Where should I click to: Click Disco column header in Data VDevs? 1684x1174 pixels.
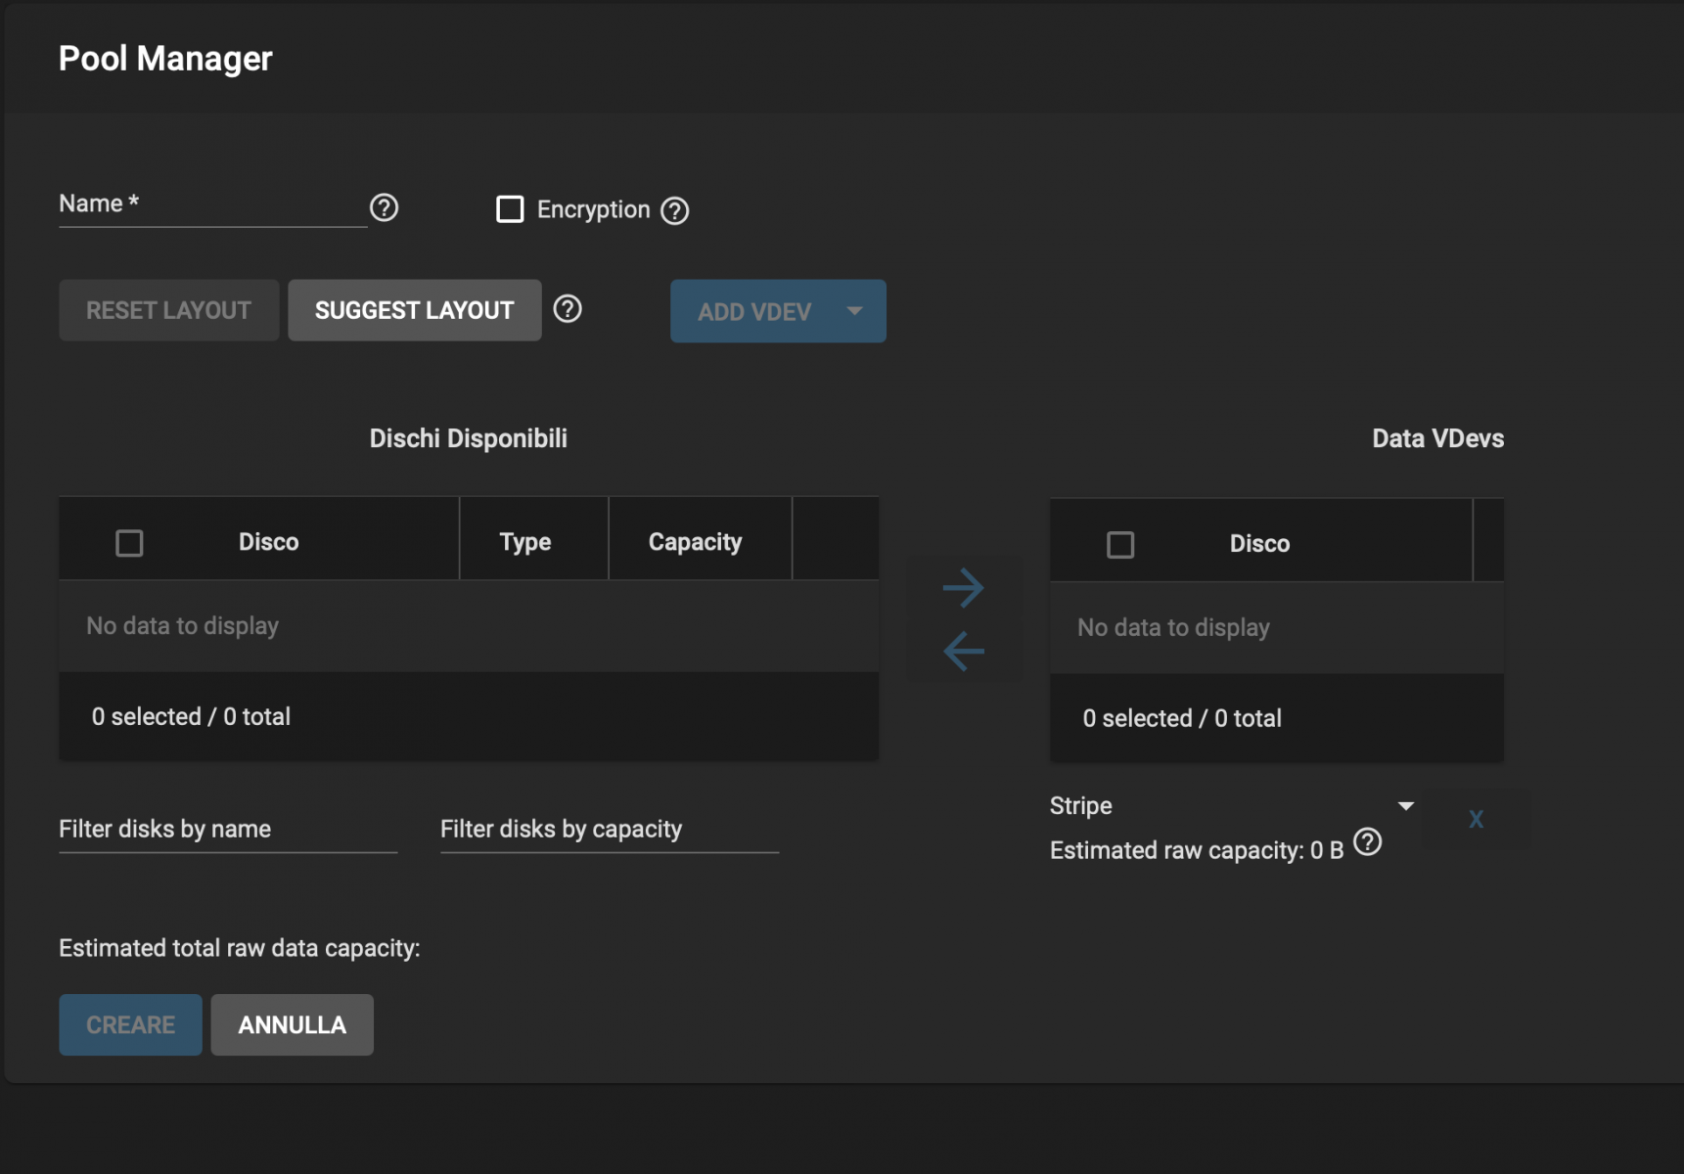1259,544
